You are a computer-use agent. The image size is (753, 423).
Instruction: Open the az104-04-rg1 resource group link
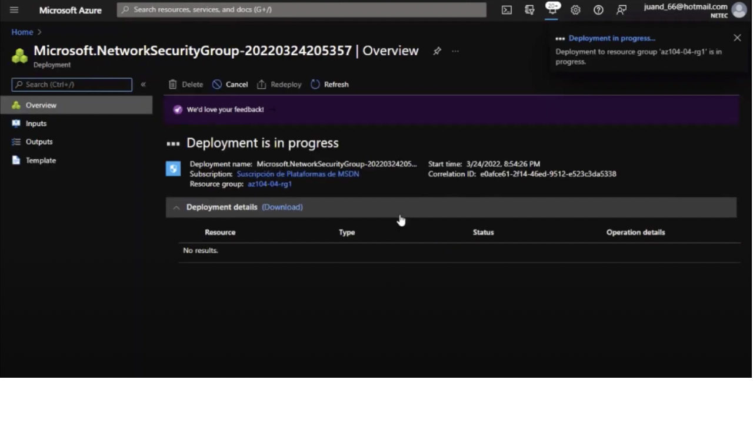tap(269, 184)
